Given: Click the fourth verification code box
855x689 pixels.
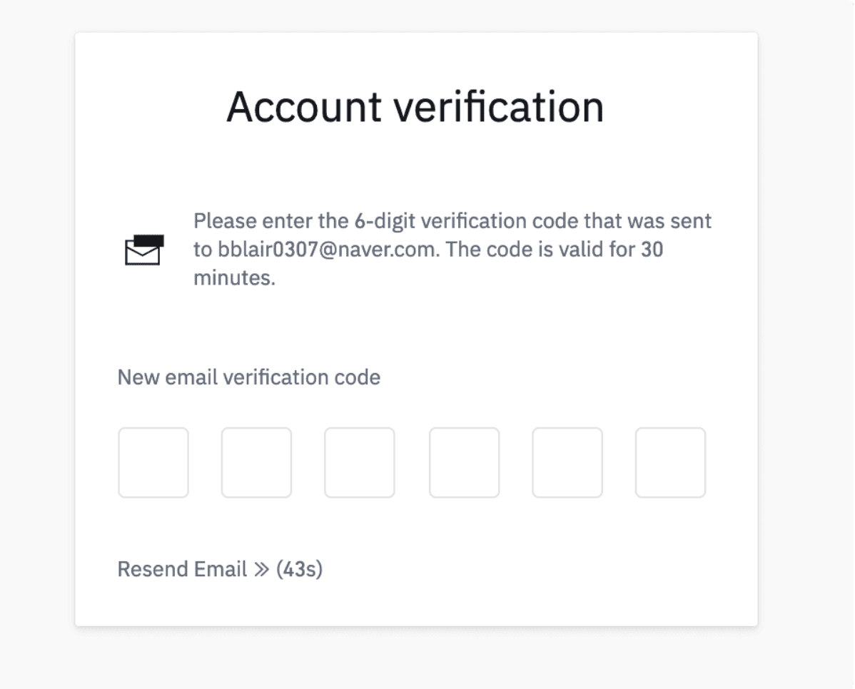Looking at the screenshot, I should [x=464, y=462].
